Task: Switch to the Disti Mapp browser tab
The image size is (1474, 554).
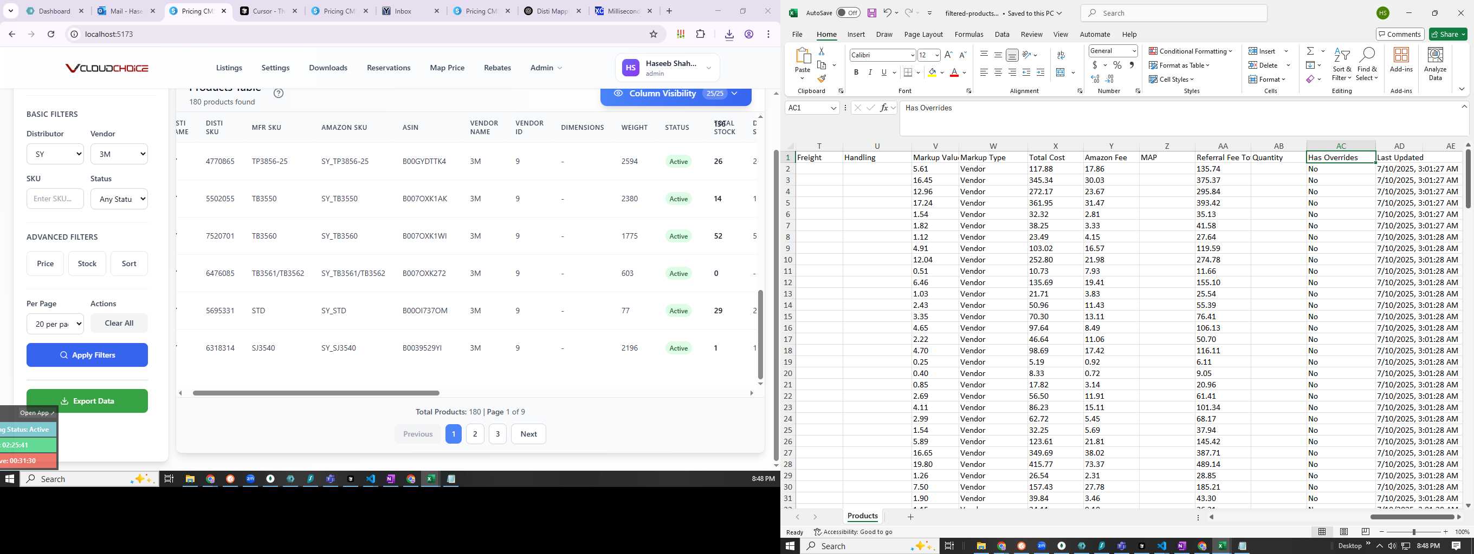Action: pyautogui.click(x=553, y=11)
